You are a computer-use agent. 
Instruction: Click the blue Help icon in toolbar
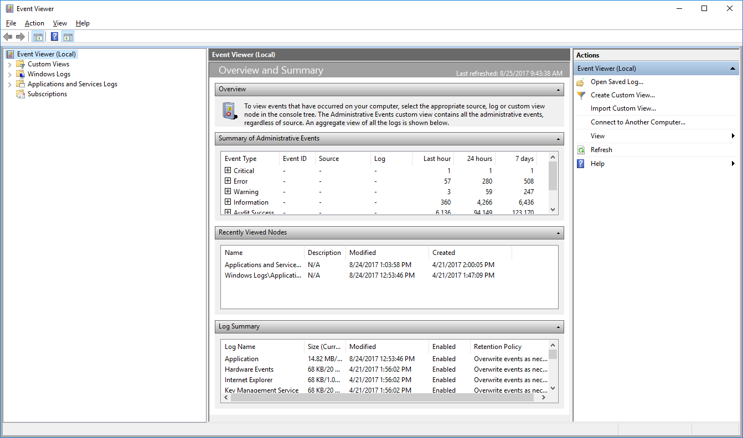tap(54, 37)
